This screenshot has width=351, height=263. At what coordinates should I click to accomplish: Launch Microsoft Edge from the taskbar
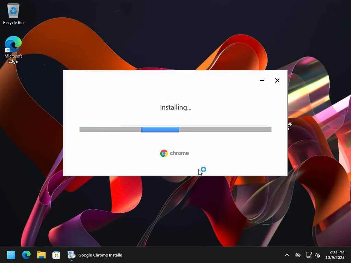pos(26,255)
